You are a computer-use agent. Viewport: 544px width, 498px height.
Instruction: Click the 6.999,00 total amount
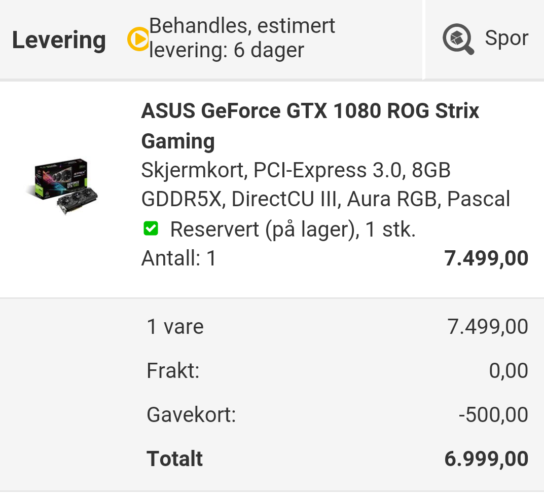click(x=486, y=459)
